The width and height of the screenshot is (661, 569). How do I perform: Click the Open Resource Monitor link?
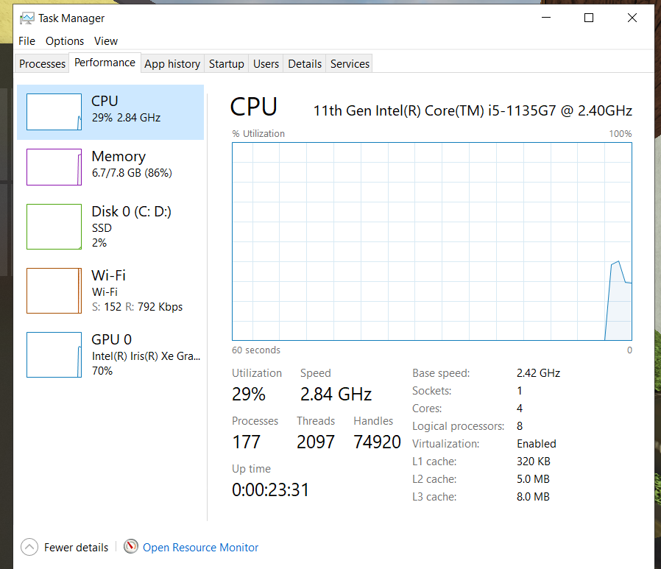(x=201, y=547)
